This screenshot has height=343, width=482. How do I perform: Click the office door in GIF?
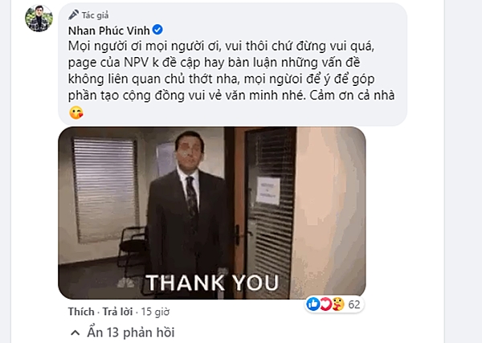(266, 212)
